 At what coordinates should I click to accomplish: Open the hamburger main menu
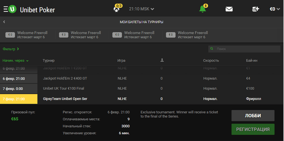click(6, 9)
